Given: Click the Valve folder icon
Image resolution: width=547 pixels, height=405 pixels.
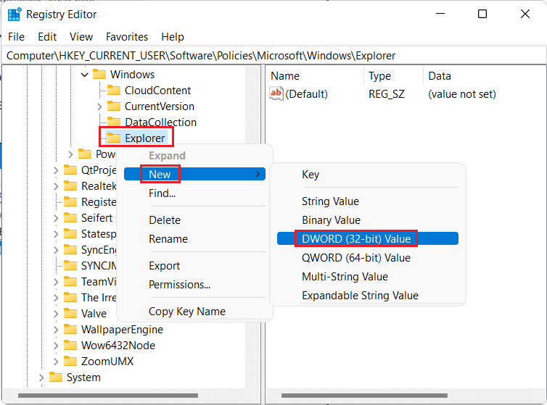Looking at the screenshot, I should (70, 313).
